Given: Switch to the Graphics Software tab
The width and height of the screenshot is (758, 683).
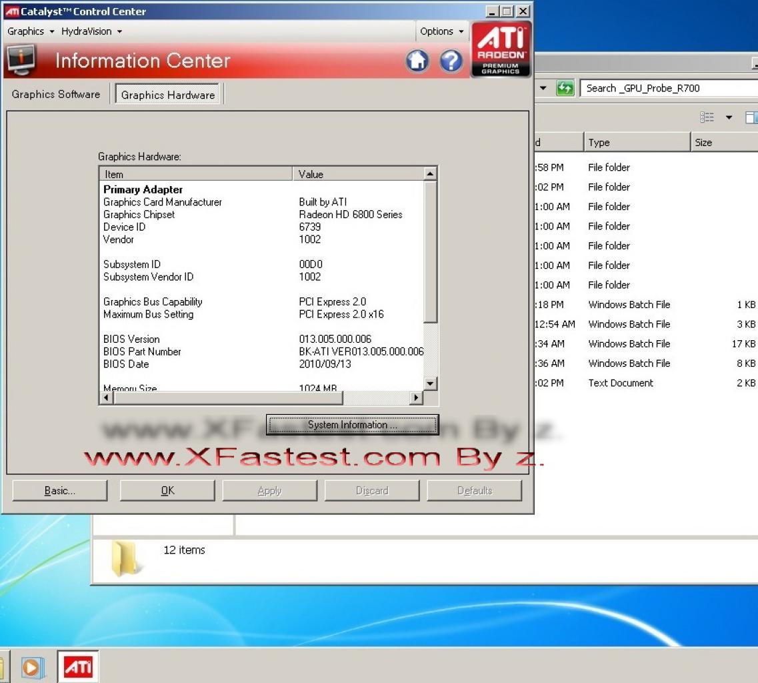Looking at the screenshot, I should click(56, 94).
